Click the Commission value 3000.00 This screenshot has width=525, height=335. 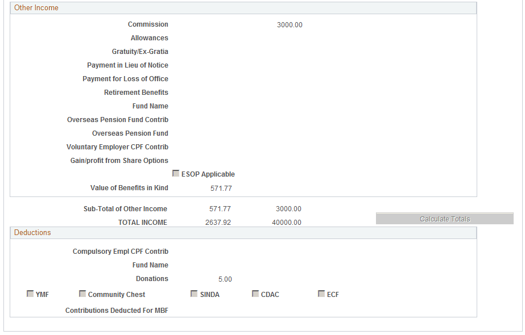tap(290, 25)
